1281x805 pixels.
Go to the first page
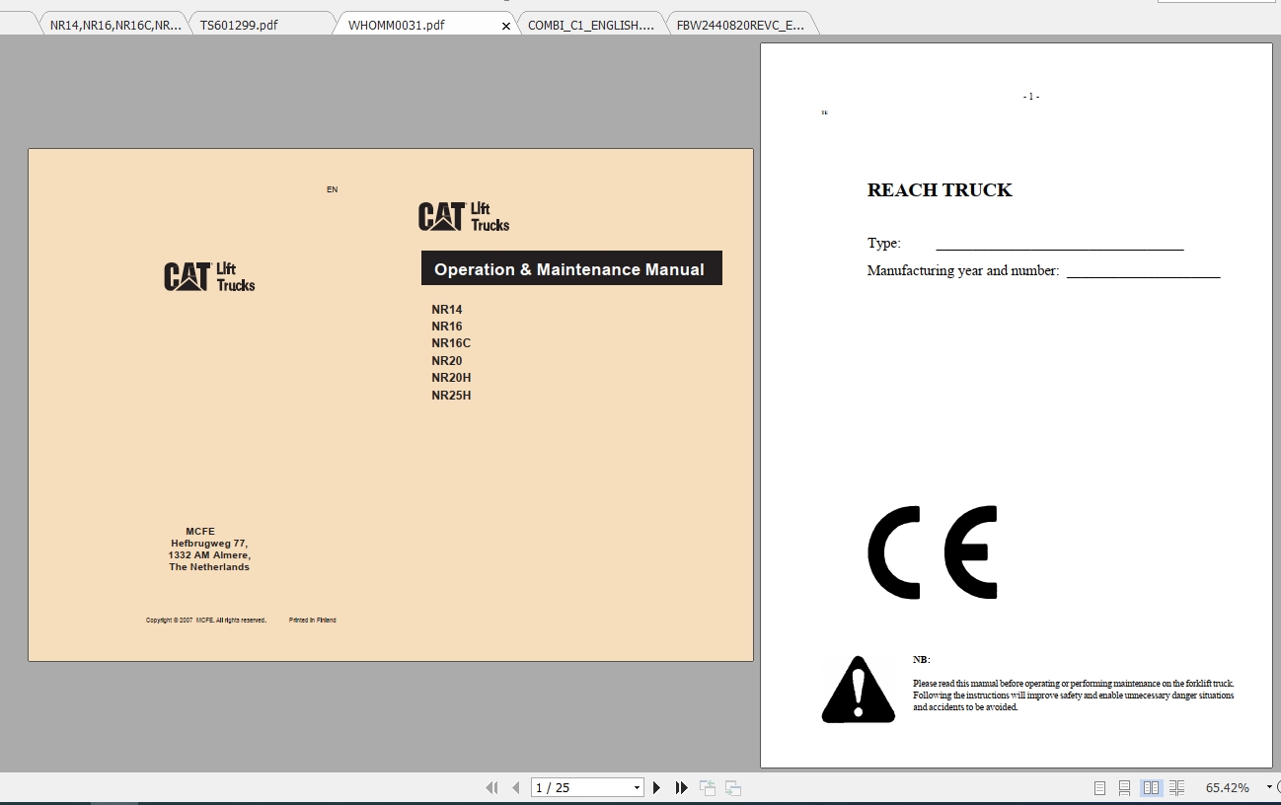click(491, 787)
